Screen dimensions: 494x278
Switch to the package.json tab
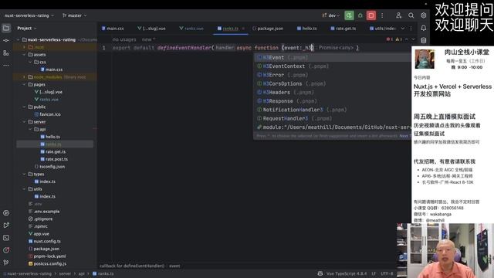tap(268, 29)
